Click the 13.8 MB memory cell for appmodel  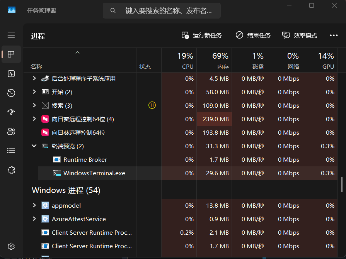(x=214, y=205)
